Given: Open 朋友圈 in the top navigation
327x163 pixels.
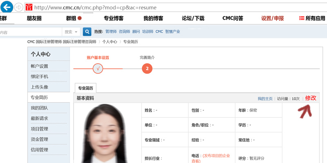Looking at the screenshot, I should (34, 18).
